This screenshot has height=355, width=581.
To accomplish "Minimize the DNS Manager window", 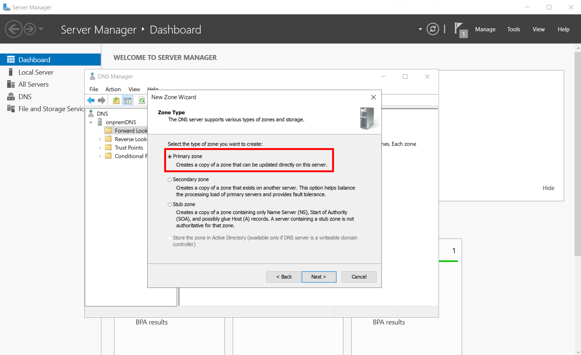I will coord(383,77).
